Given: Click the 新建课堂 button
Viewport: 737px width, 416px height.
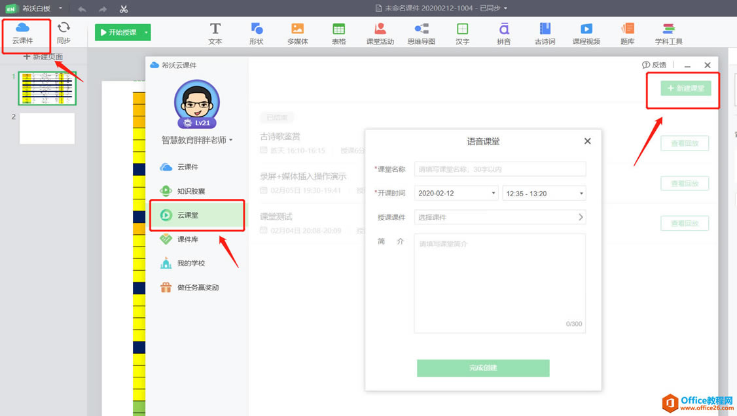Looking at the screenshot, I should (685, 88).
